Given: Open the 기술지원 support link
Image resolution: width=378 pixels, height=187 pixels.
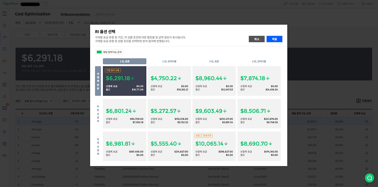Looking at the screenshot, I should pyautogui.click(x=310, y=4).
